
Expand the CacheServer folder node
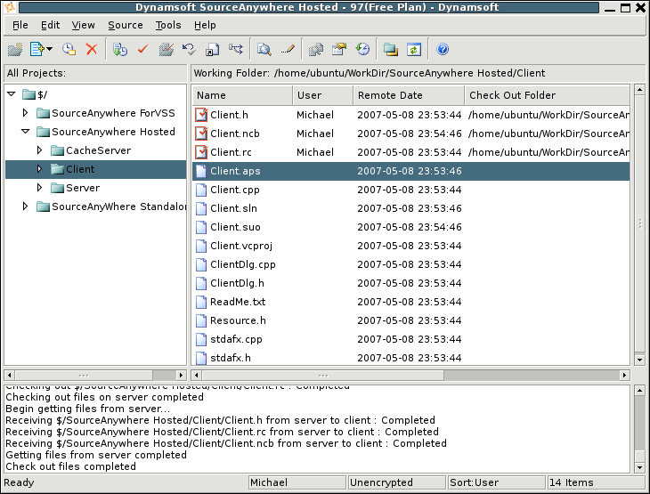click(40, 150)
